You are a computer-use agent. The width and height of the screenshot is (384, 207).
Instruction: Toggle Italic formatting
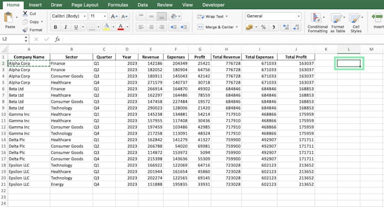click(66, 27)
